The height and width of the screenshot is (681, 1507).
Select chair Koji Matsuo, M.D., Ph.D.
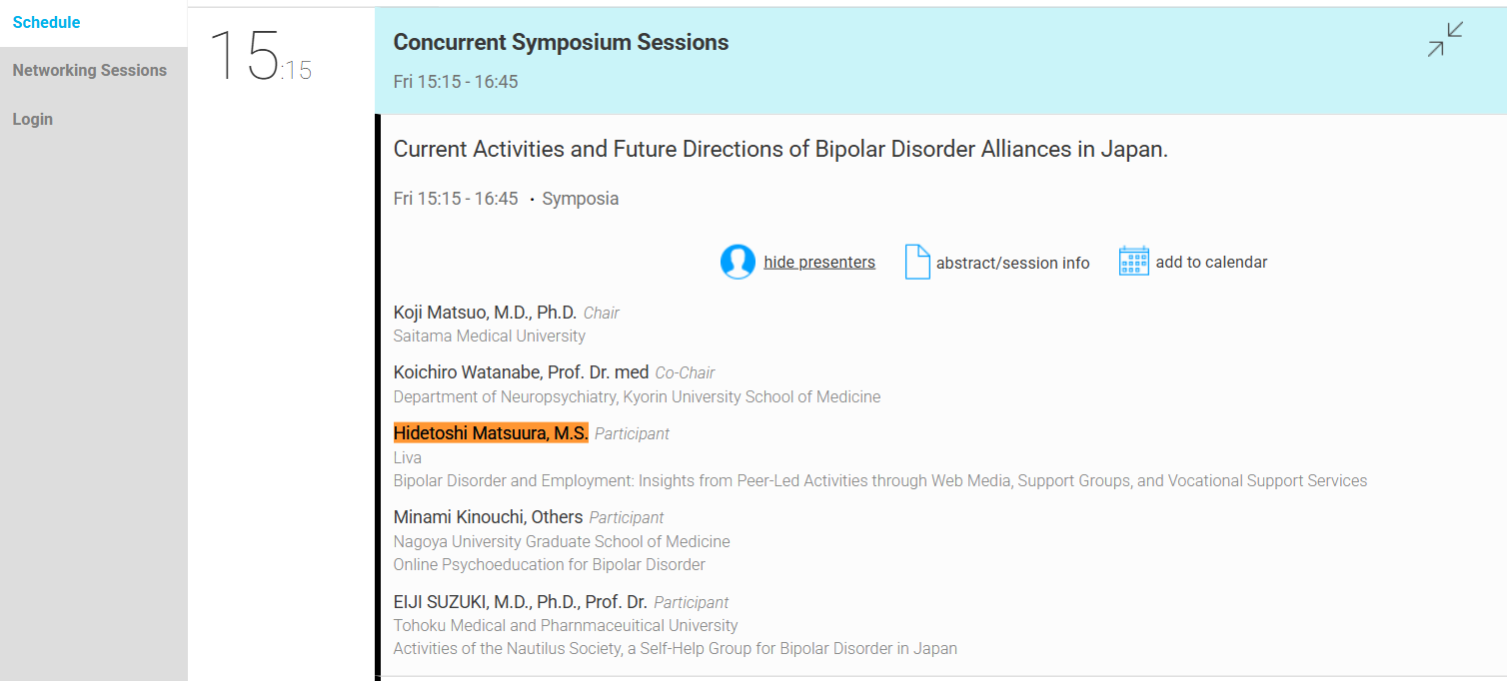click(485, 313)
